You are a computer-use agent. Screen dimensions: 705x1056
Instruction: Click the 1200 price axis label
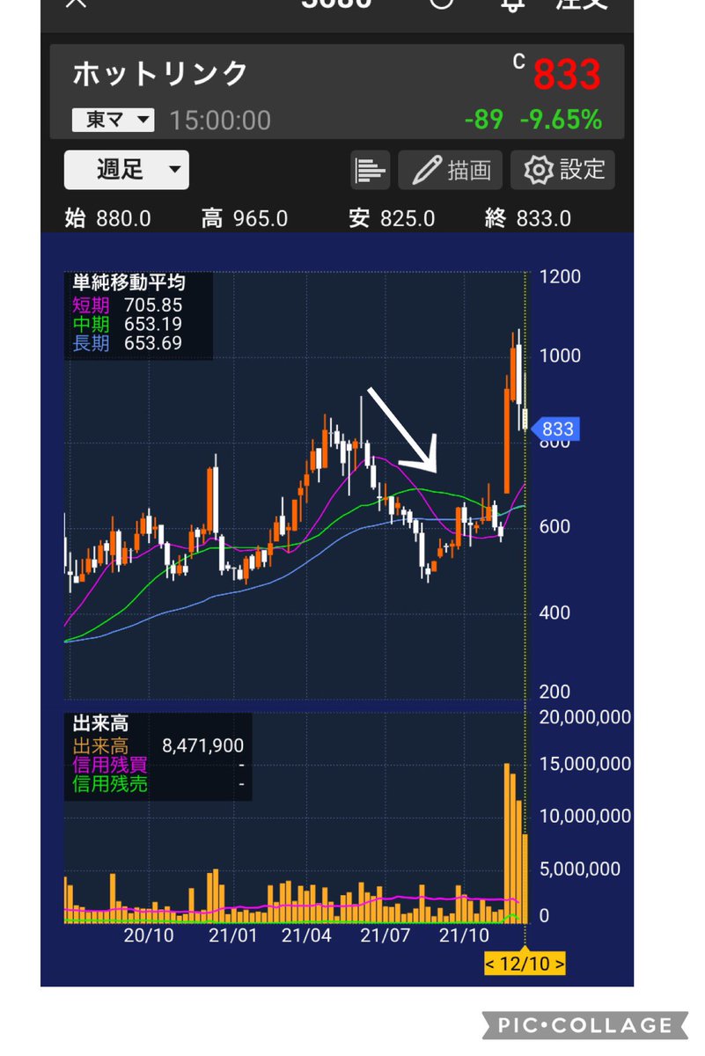[x=560, y=277]
